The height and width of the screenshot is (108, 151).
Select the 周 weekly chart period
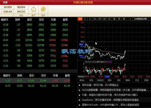pos(114,19)
